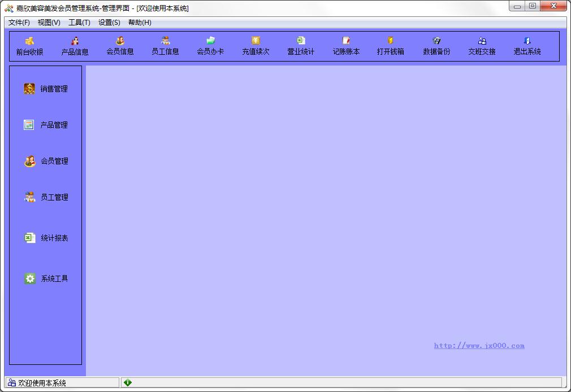This screenshot has width=571, height=392.
Task: Open the 交班交接 shift handover icon
Action: pyautogui.click(x=482, y=41)
